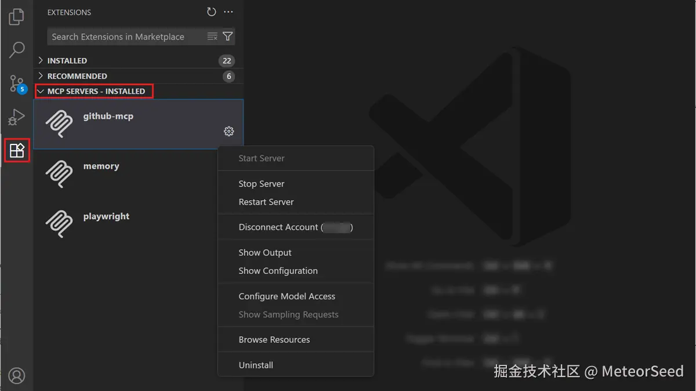
Task: Click the github-mcp server logo
Action: coord(59,124)
